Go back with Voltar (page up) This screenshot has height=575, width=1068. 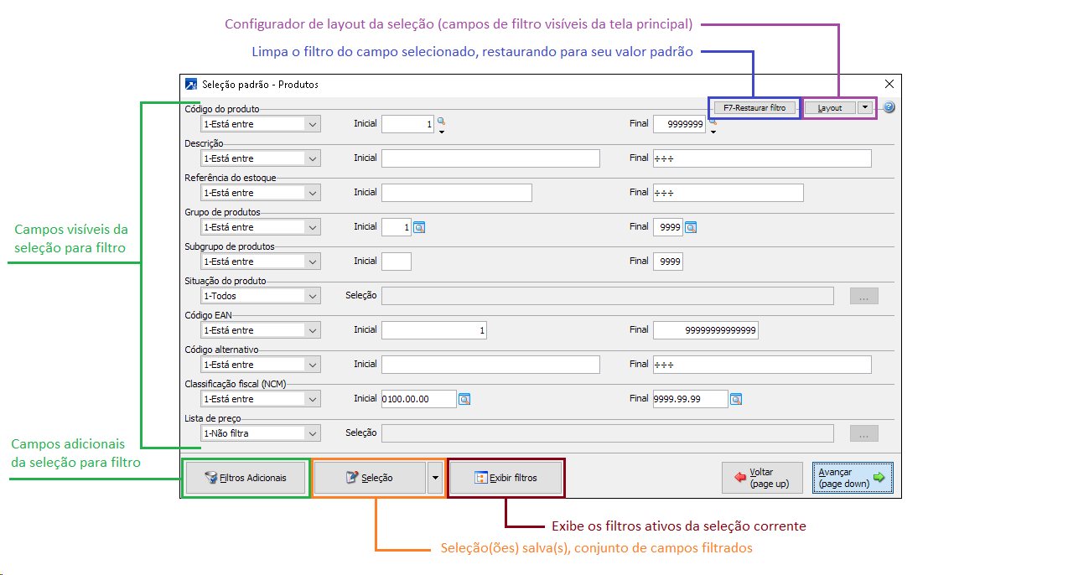click(x=762, y=478)
